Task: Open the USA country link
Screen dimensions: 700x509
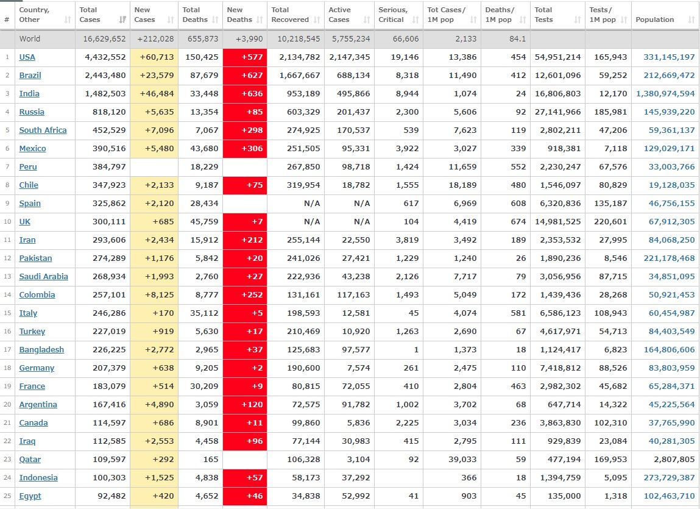Action: [x=27, y=57]
